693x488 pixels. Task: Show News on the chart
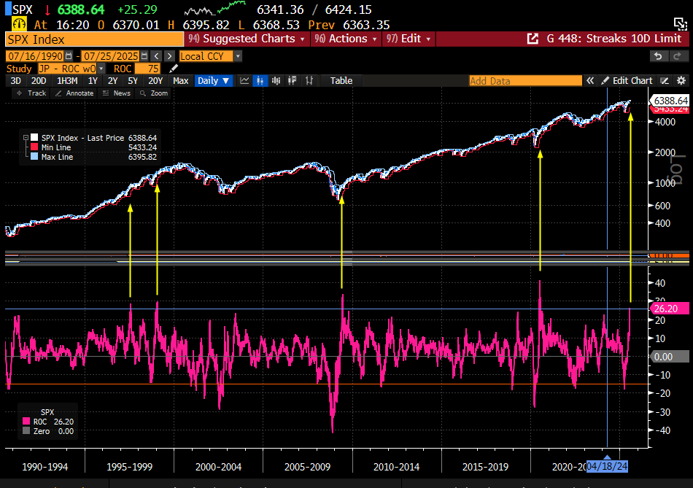point(116,93)
